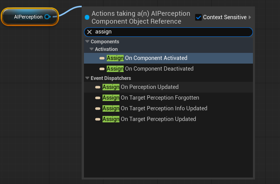
Task: Click the delegate icon beside On Component Deactivated
Action: tap(102, 69)
